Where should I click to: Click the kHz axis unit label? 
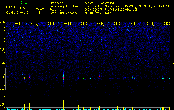[2, 22]
